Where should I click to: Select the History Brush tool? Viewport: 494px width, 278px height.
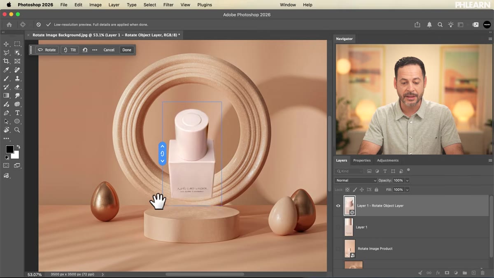6,87
